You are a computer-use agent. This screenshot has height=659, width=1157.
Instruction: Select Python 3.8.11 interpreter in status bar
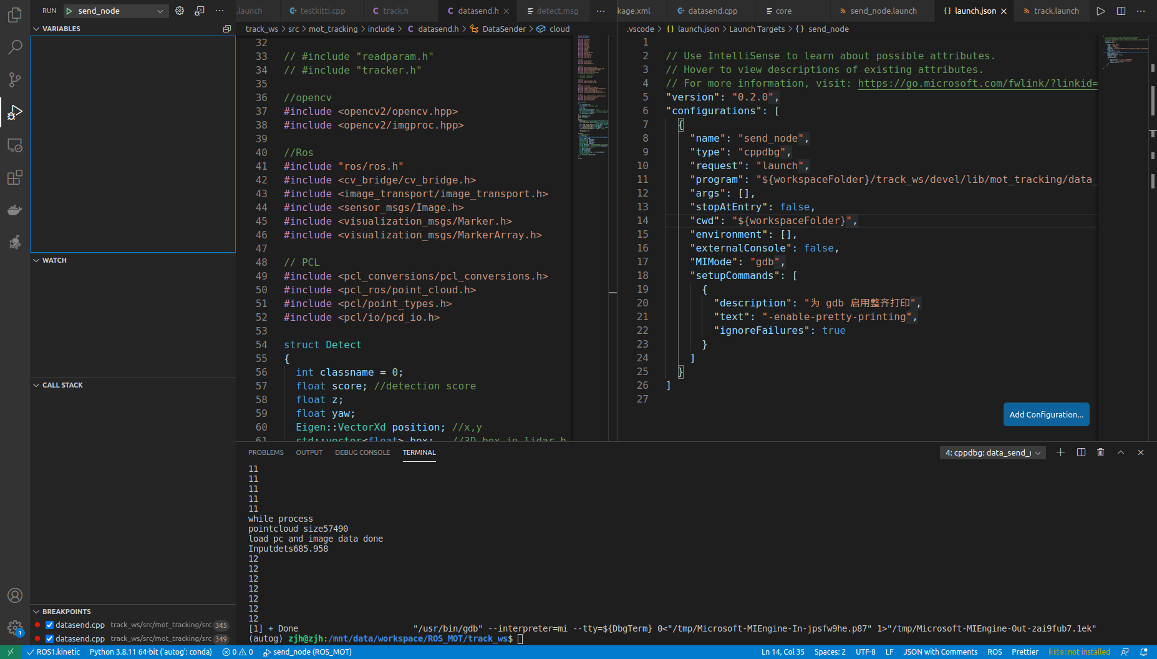coord(150,652)
